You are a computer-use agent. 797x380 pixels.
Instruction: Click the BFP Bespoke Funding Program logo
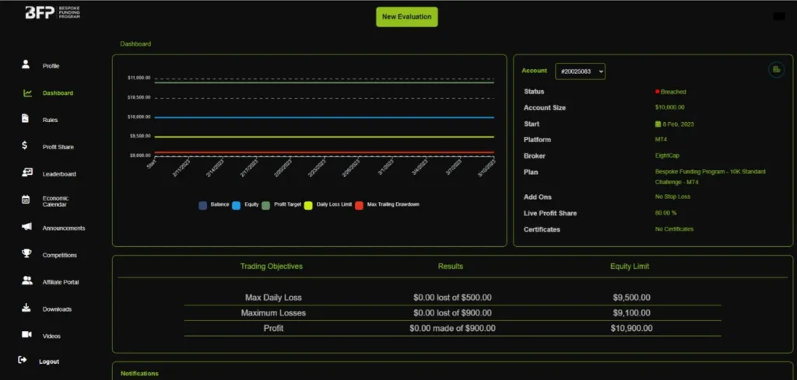coord(54,13)
